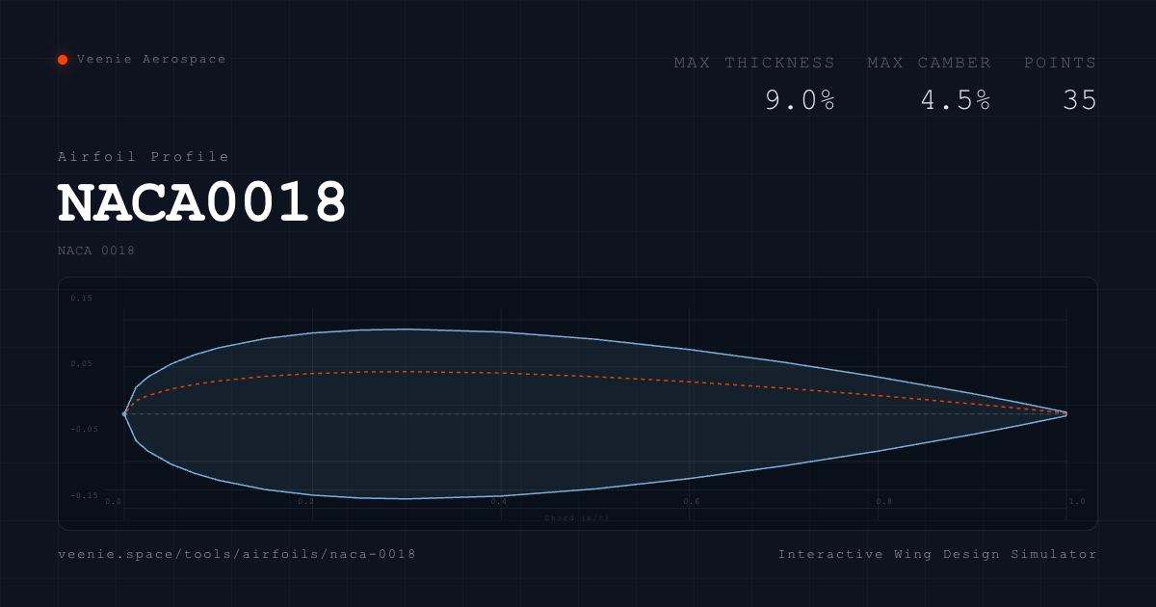
Task: Click the 9.0% thickness value
Action: 801,100
